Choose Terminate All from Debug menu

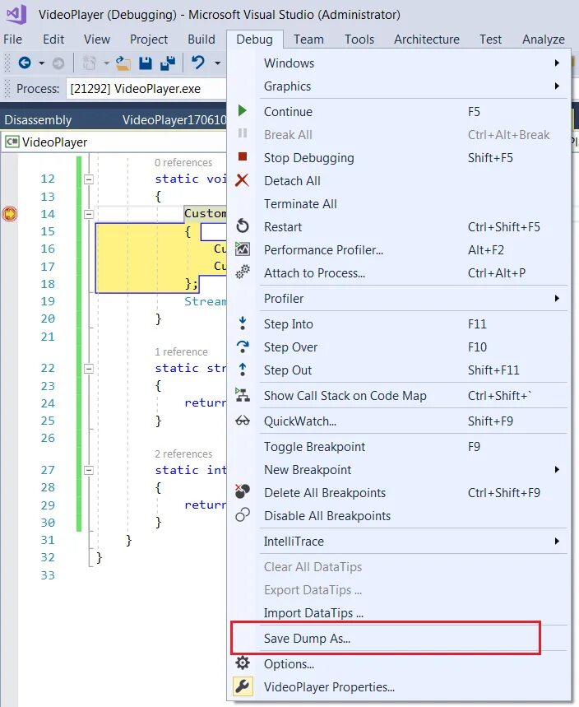point(399,204)
